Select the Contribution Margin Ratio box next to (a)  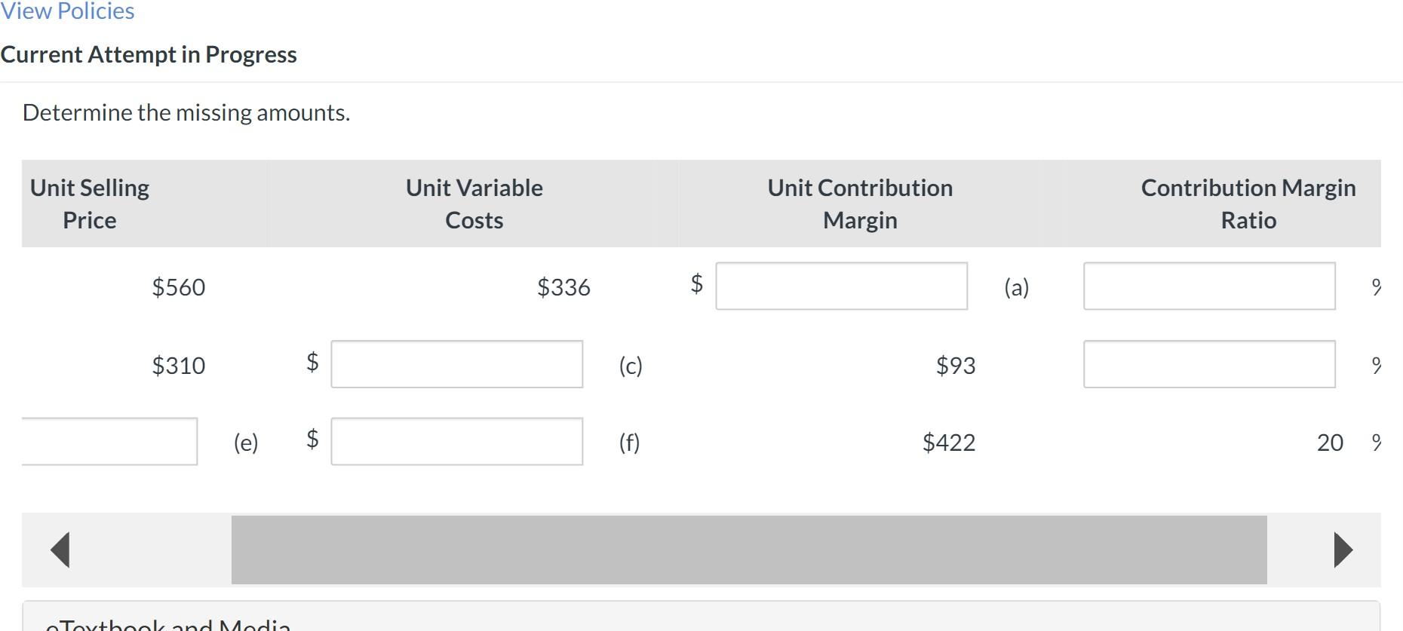coord(1209,286)
